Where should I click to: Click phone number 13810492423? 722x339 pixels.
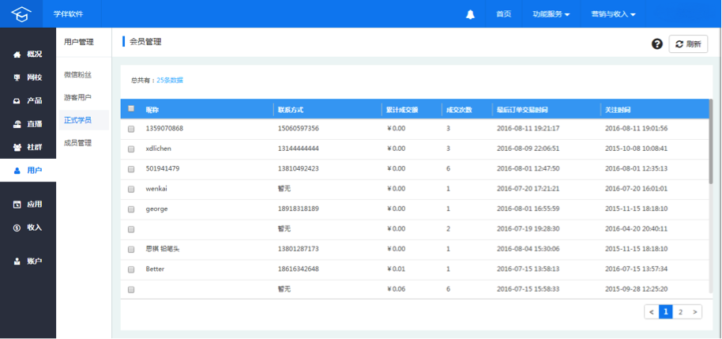[x=299, y=168]
